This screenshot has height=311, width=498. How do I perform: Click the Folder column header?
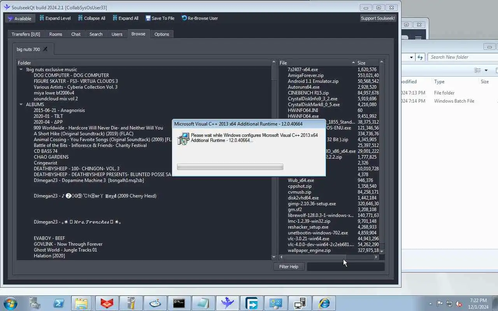point(144,63)
